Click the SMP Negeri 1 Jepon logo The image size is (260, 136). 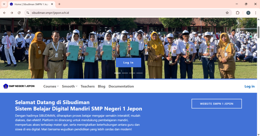tap(19, 86)
